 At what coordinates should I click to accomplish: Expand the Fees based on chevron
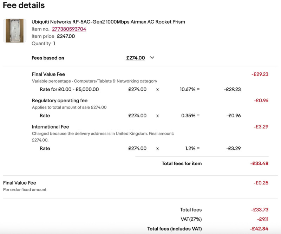[x=152, y=58]
